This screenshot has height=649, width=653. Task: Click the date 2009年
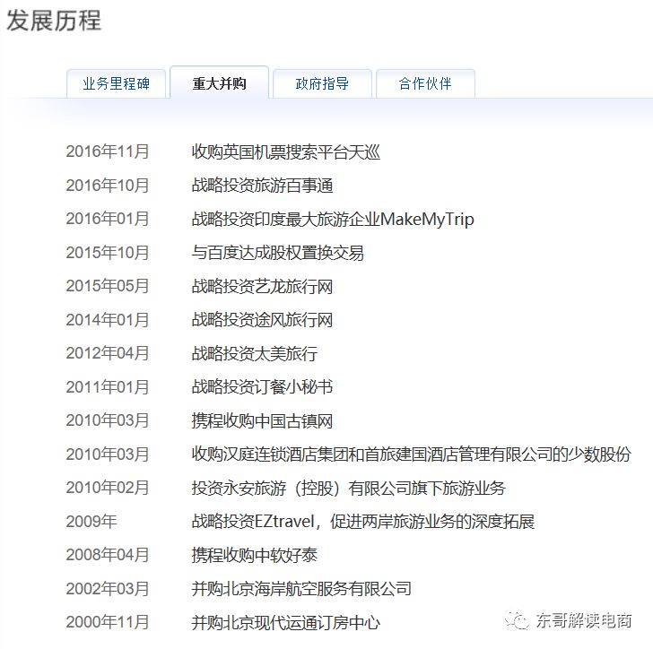[91, 522]
